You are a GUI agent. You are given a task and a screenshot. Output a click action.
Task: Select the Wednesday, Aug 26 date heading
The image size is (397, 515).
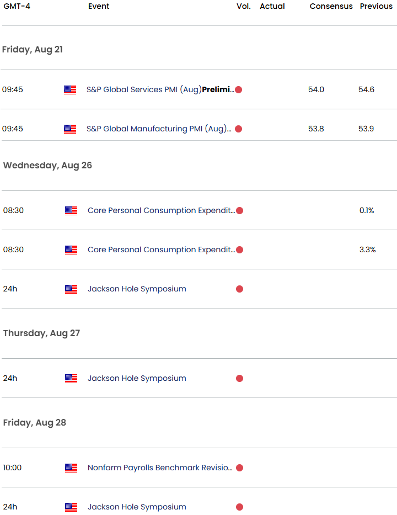[x=47, y=165]
